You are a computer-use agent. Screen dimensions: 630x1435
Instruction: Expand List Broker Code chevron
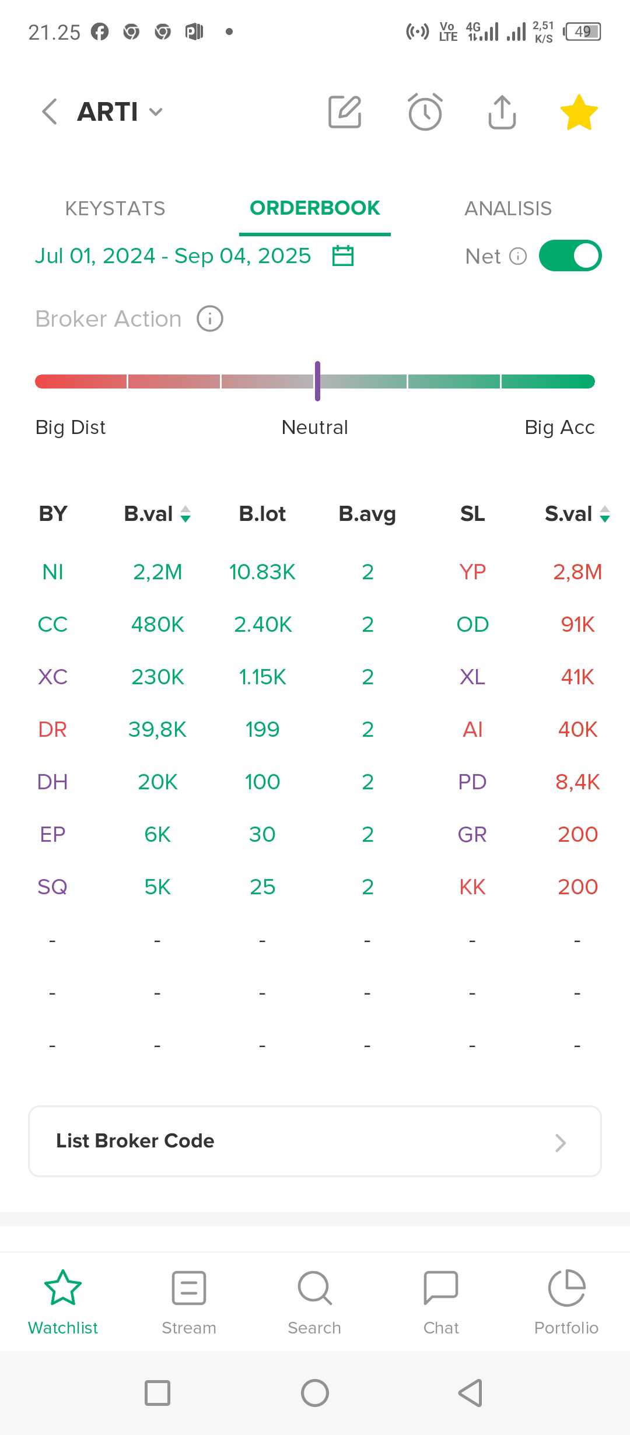pyautogui.click(x=561, y=1143)
